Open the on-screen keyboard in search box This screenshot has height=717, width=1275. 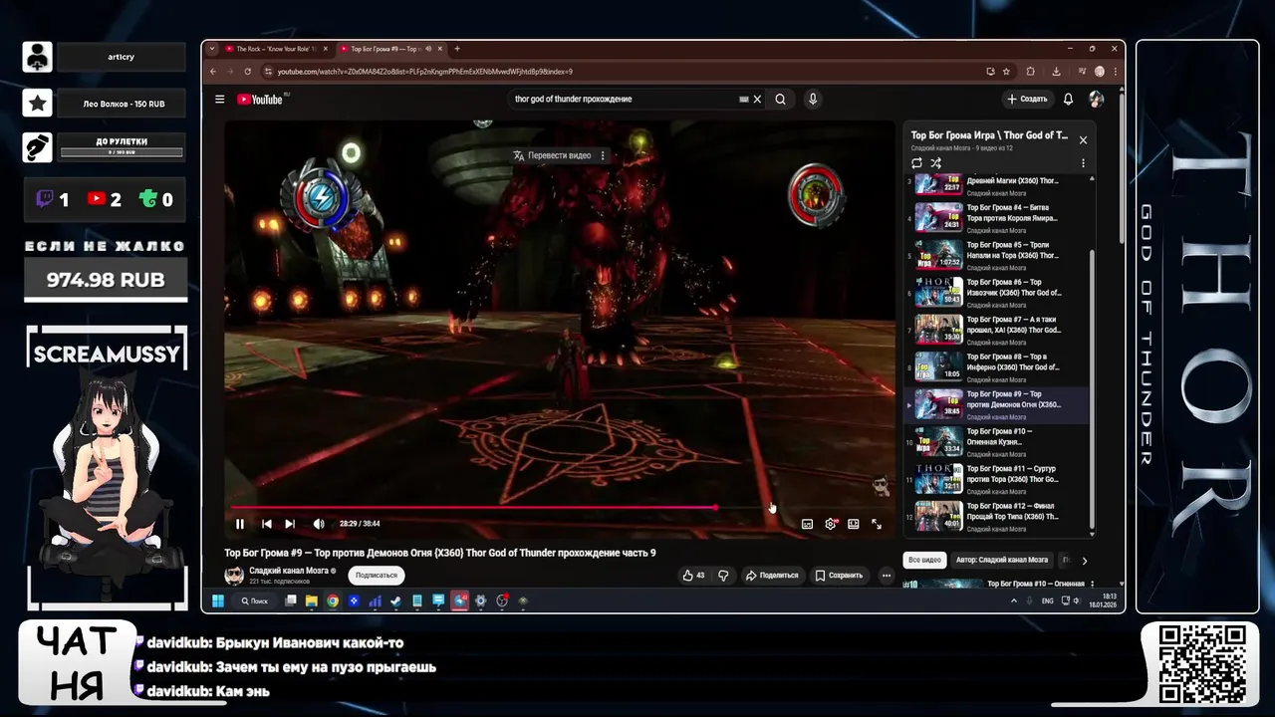coord(743,100)
